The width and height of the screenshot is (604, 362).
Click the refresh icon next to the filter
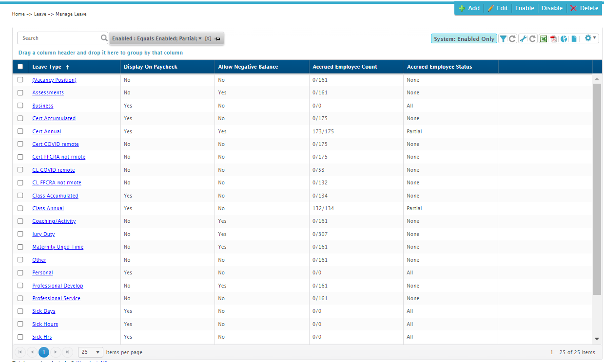(512, 38)
